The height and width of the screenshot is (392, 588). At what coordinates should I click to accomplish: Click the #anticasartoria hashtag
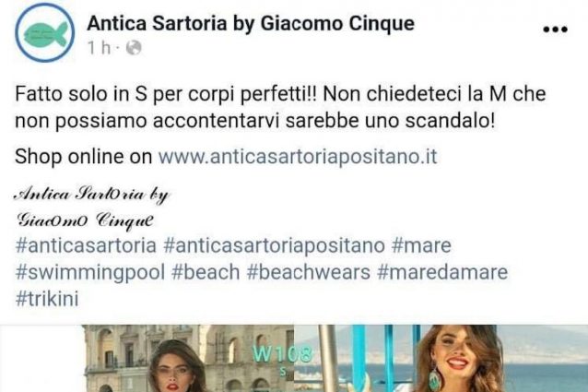(x=86, y=245)
